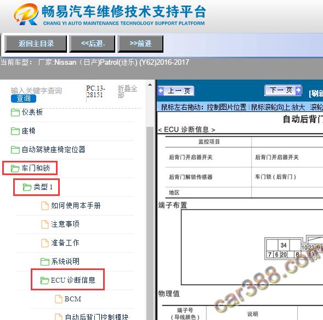The image size is (323, 320).
Task: Click folder icon beside 系统说明
Action: [45, 262]
